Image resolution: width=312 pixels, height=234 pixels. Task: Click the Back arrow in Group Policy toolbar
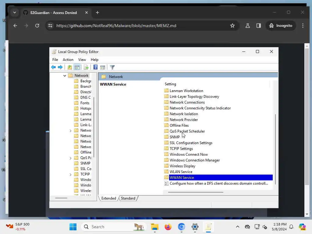point(53,67)
